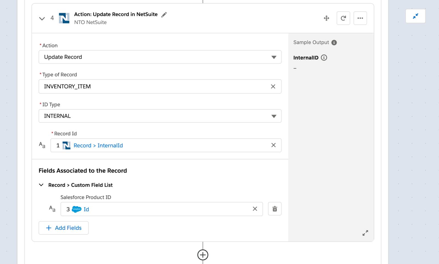Click the Action: Update Record in NetSuite title
This screenshot has width=439, height=264.
click(x=116, y=14)
